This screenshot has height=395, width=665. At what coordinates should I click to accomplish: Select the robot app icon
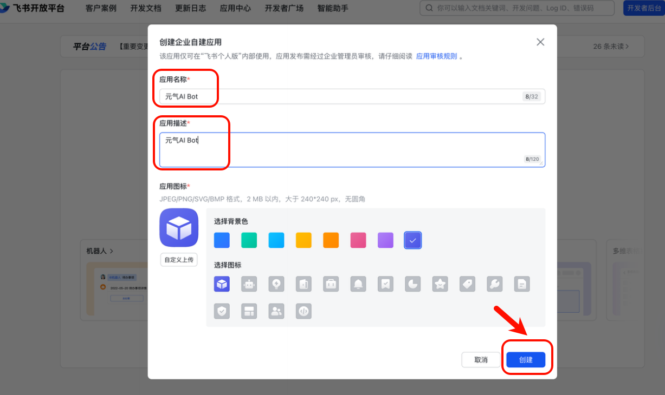249,284
